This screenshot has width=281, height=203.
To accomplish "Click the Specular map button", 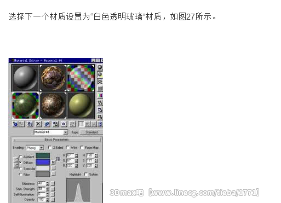I will click(53, 168).
